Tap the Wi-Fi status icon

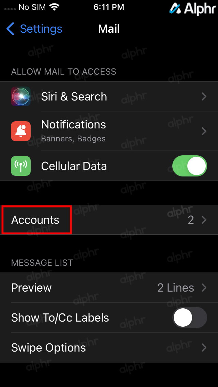[x=54, y=7]
